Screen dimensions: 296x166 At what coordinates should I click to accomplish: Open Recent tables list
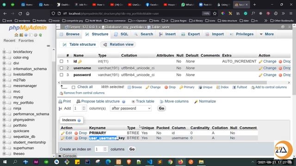tap(9, 41)
